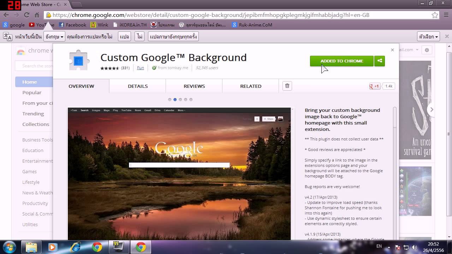Image resolution: width=452 pixels, height=254 pixels.
Task: Bookmark this page with the star icon
Action: (x=435, y=15)
